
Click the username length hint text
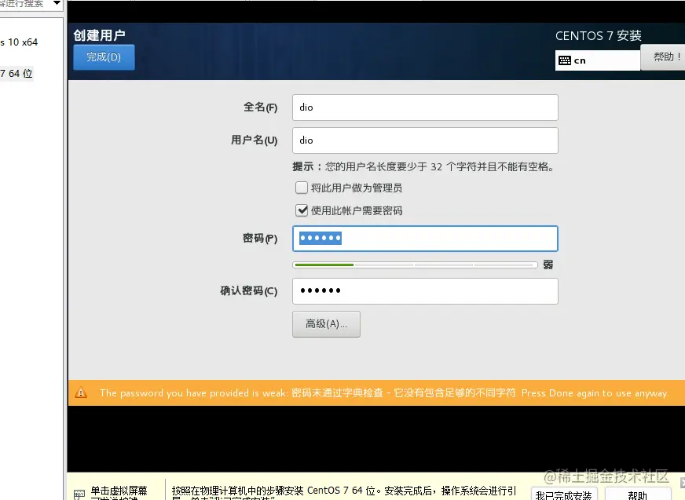pyautogui.click(x=423, y=167)
